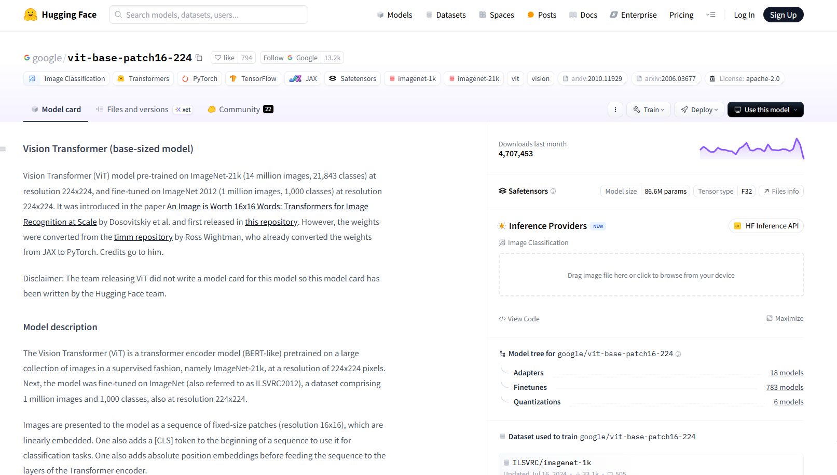Image resolution: width=837 pixels, height=475 pixels.
Task: Select the HF Inference API provider
Action: (x=766, y=226)
